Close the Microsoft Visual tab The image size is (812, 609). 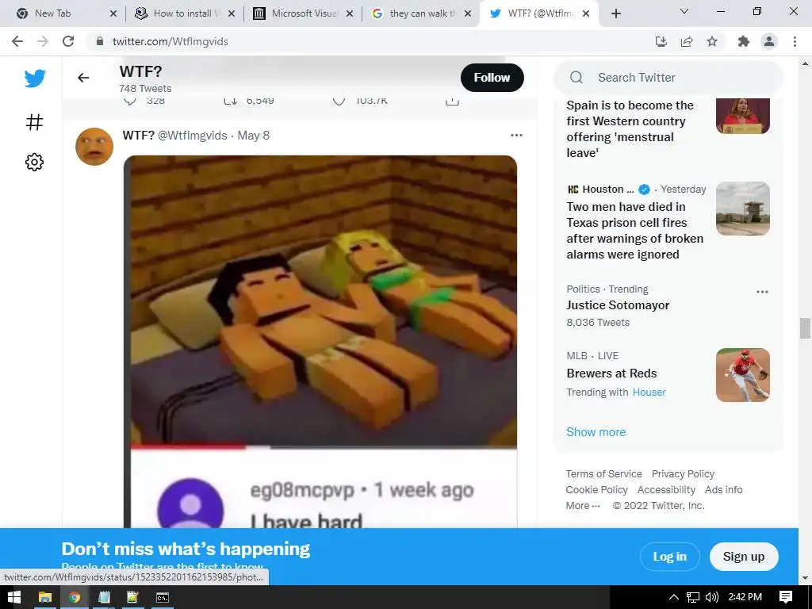[x=350, y=13]
